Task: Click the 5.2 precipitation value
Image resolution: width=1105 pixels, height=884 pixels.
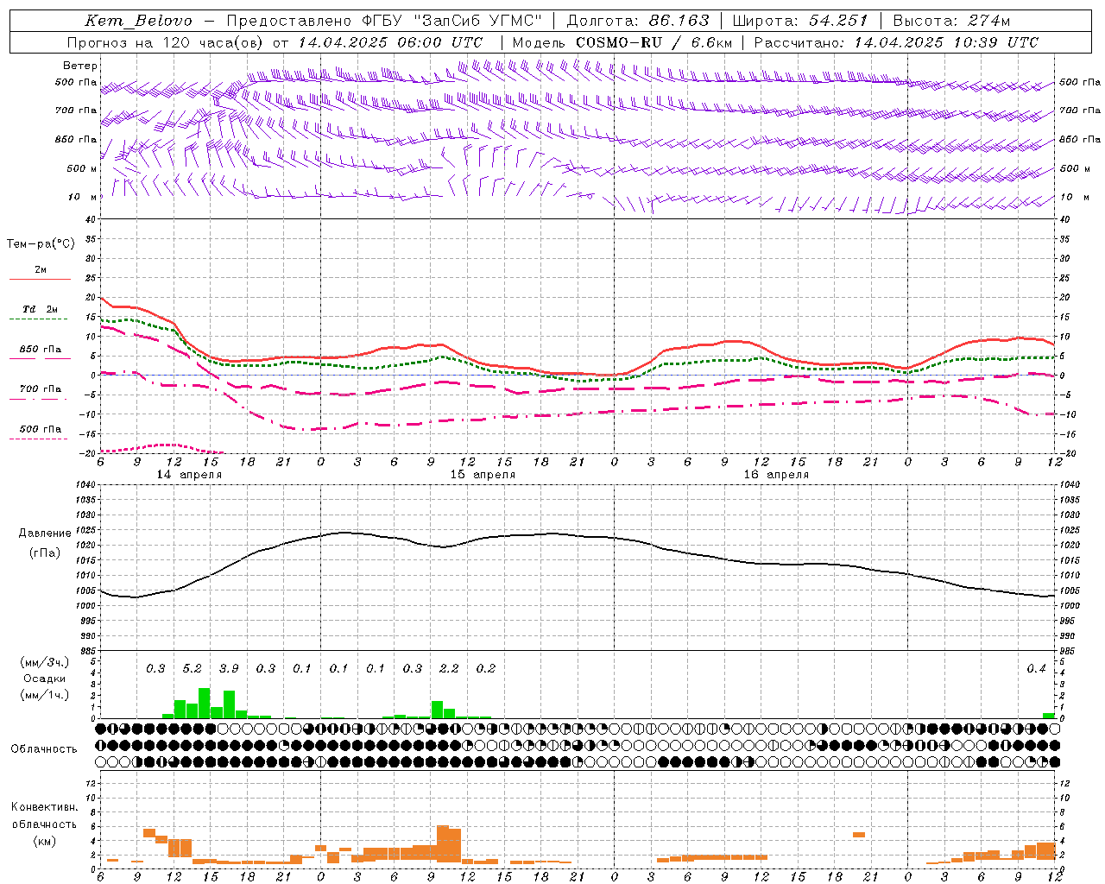Action: (x=192, y=669)
